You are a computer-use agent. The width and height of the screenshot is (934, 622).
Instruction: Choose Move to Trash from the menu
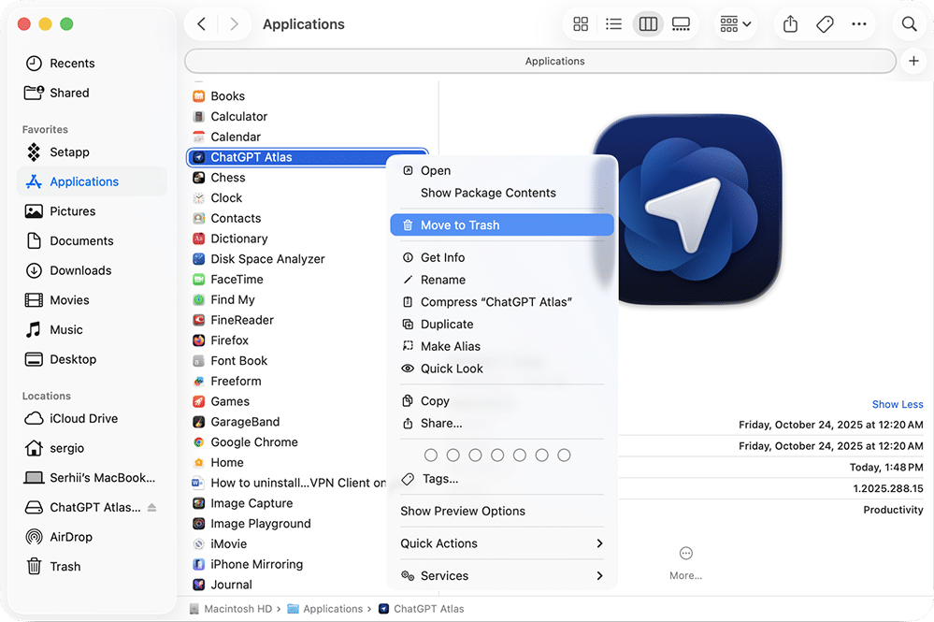(501, 224)
